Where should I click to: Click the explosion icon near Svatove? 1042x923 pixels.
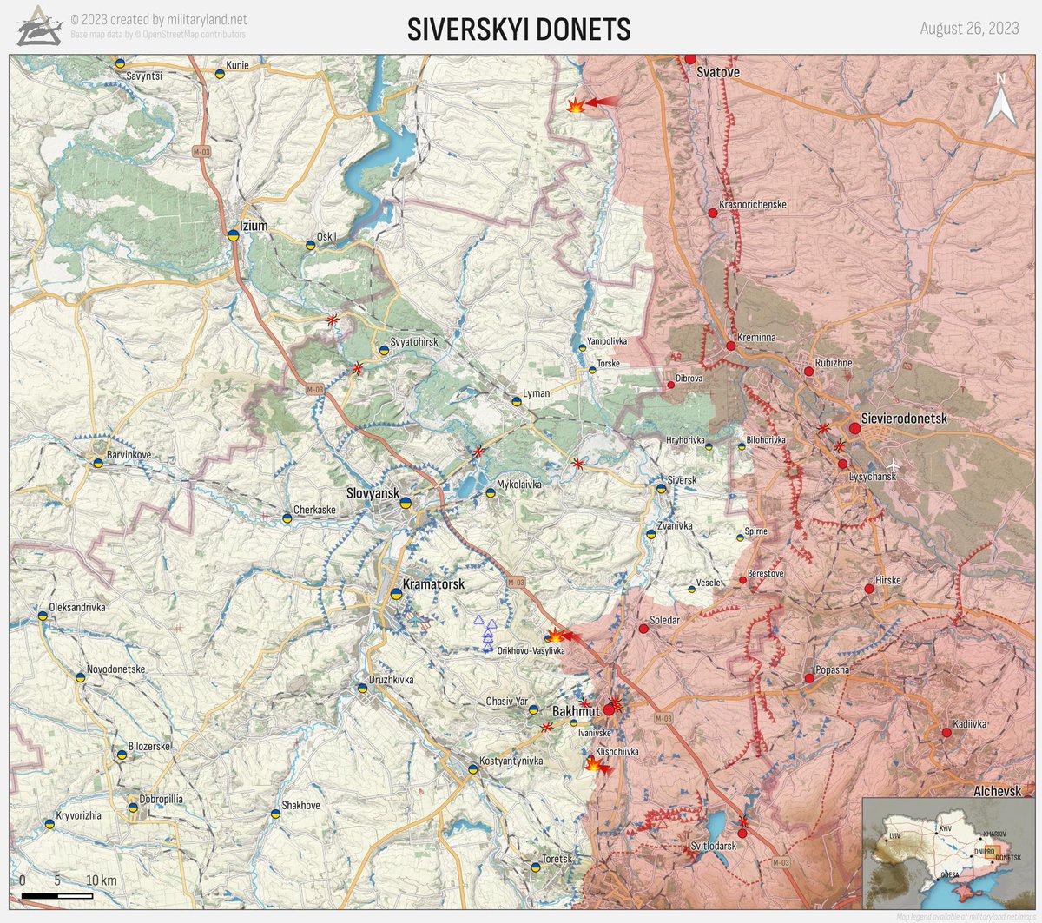click(x=575, y=105)
